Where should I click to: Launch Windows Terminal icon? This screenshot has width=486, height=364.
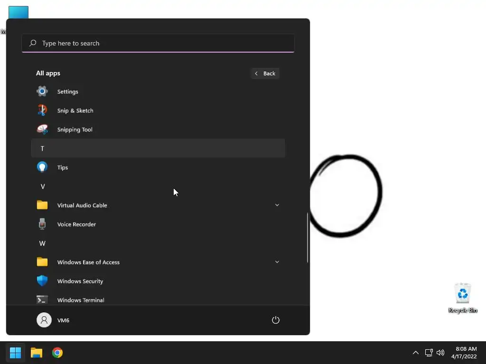[x=42, y=300]
